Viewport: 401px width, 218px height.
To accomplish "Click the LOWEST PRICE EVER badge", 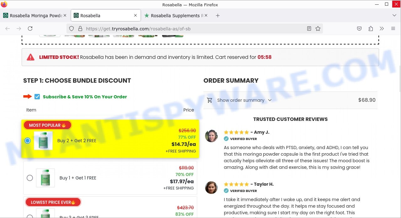I will point(53,202).
